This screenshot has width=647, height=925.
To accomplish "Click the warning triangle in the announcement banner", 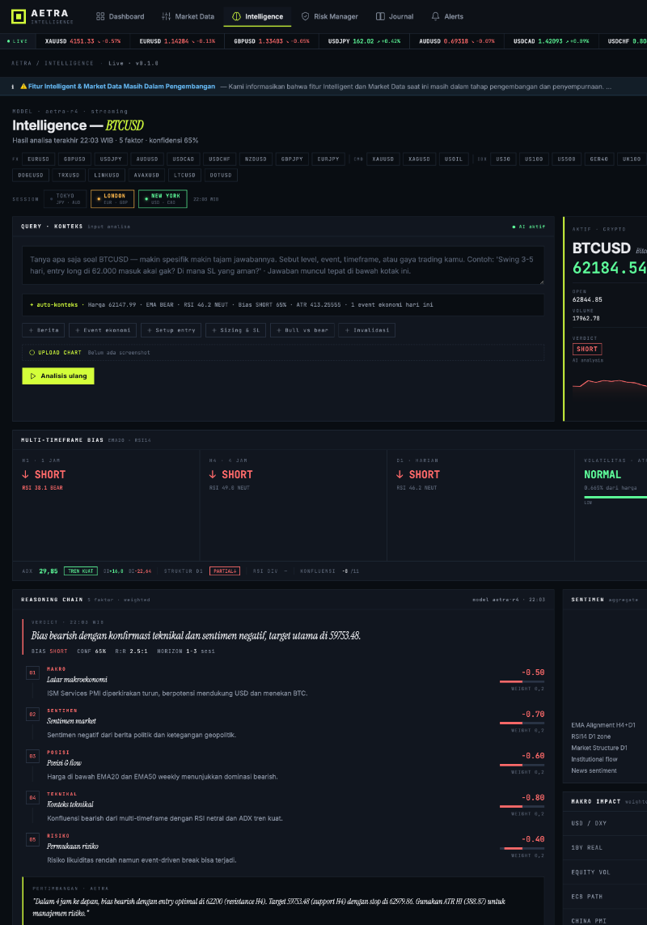I will 23,86.
